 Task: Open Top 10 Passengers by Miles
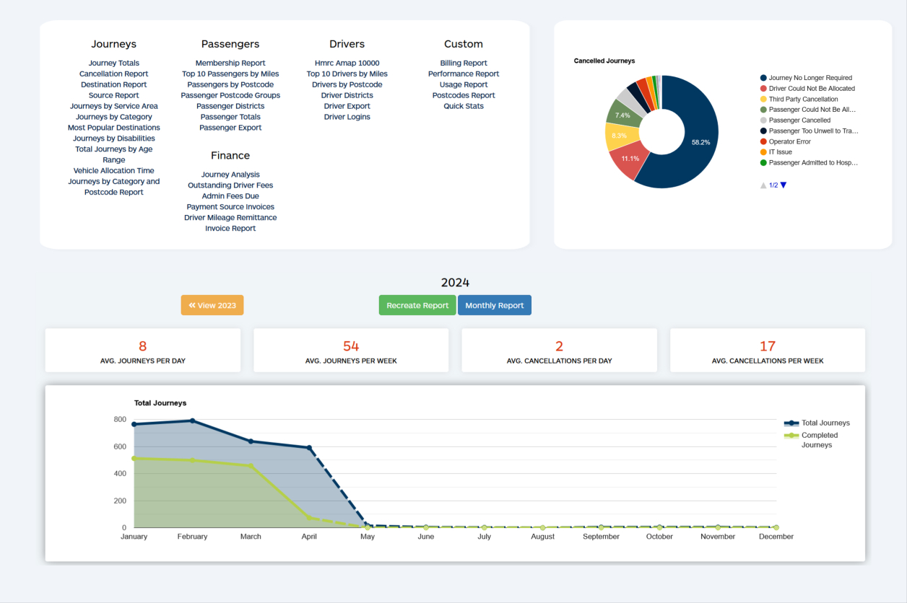tap(230, 74)
